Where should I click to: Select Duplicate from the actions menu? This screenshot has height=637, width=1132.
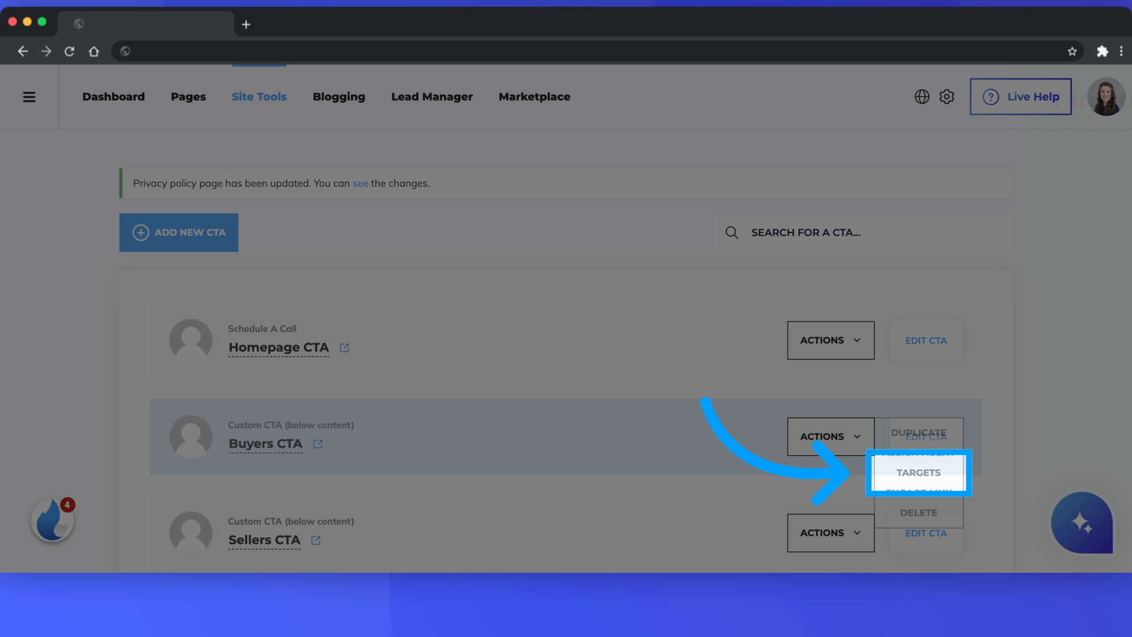pyautogui.click(x=919, y=432)
